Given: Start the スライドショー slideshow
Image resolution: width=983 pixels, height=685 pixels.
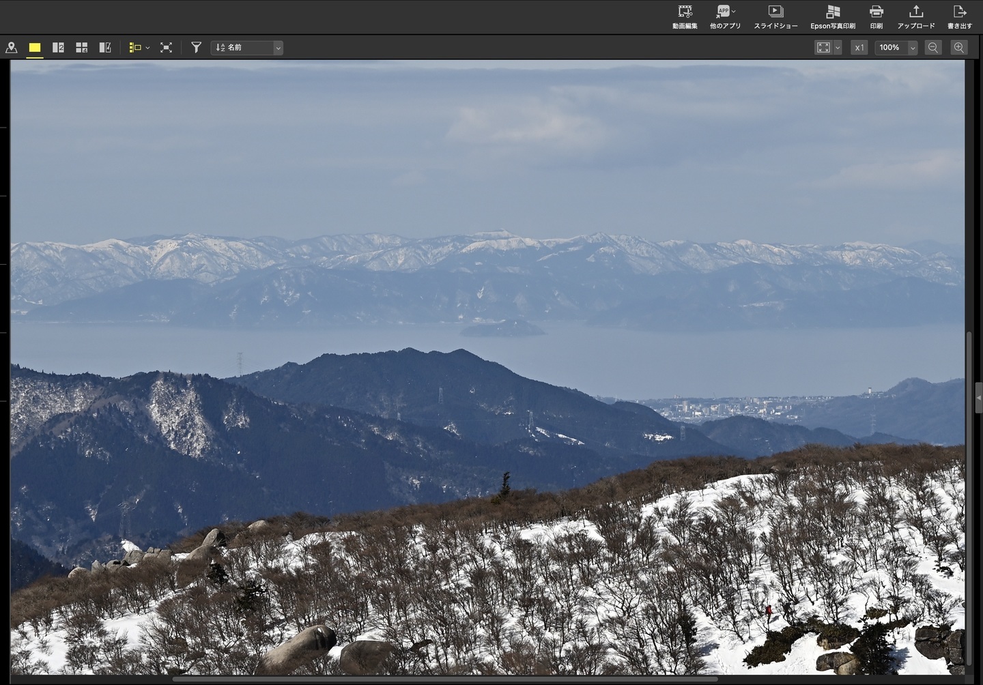Looking at the screenshot, I should [775, 17].
